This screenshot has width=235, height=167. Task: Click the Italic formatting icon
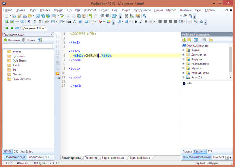(141, 22)
